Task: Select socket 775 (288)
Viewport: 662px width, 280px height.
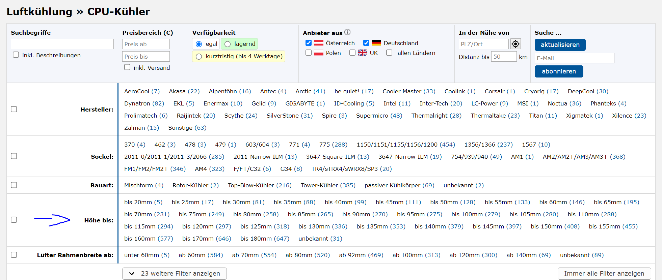Action: tap(333, 145)
